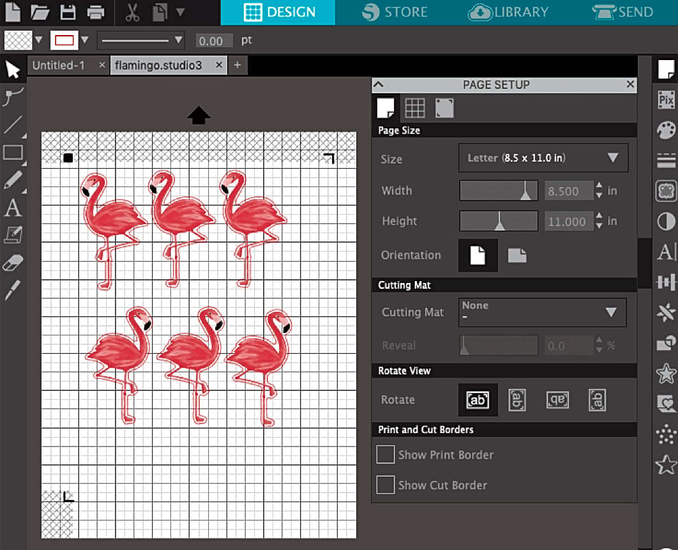This screenshot has height=550, width=678.
Task: Open the half-circle Image Effects panel icon
Action: (666, 222)
